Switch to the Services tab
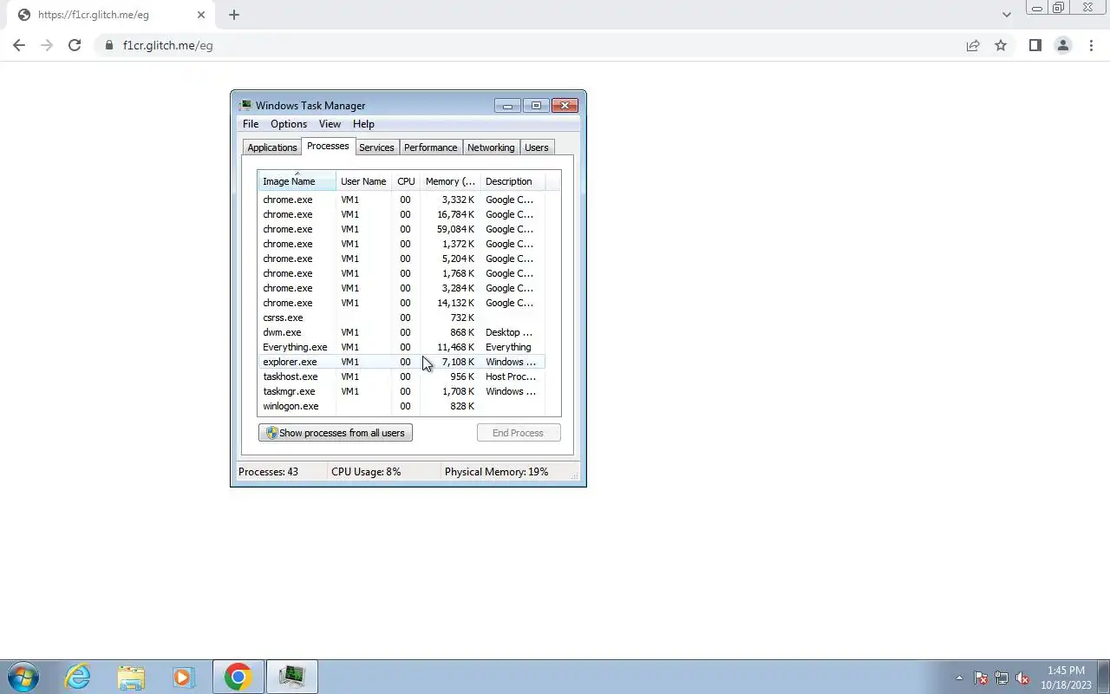 (376, 147)
